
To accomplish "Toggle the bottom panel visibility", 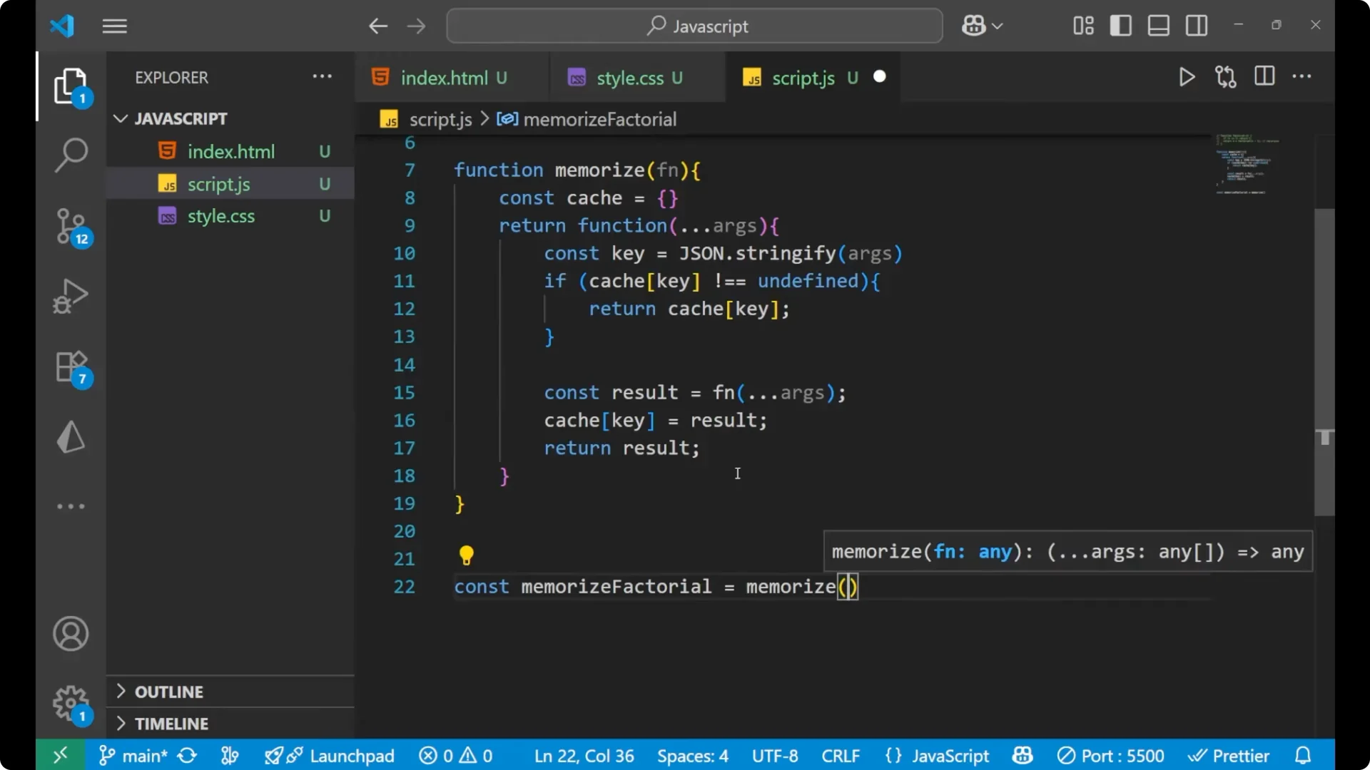I will point(1158,25).
